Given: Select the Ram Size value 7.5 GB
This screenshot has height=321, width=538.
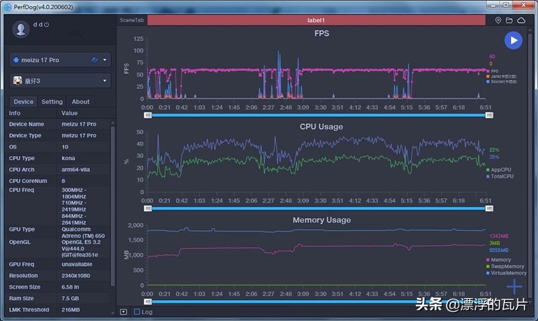Looking at the screenshot, I should tap(71, 298).
